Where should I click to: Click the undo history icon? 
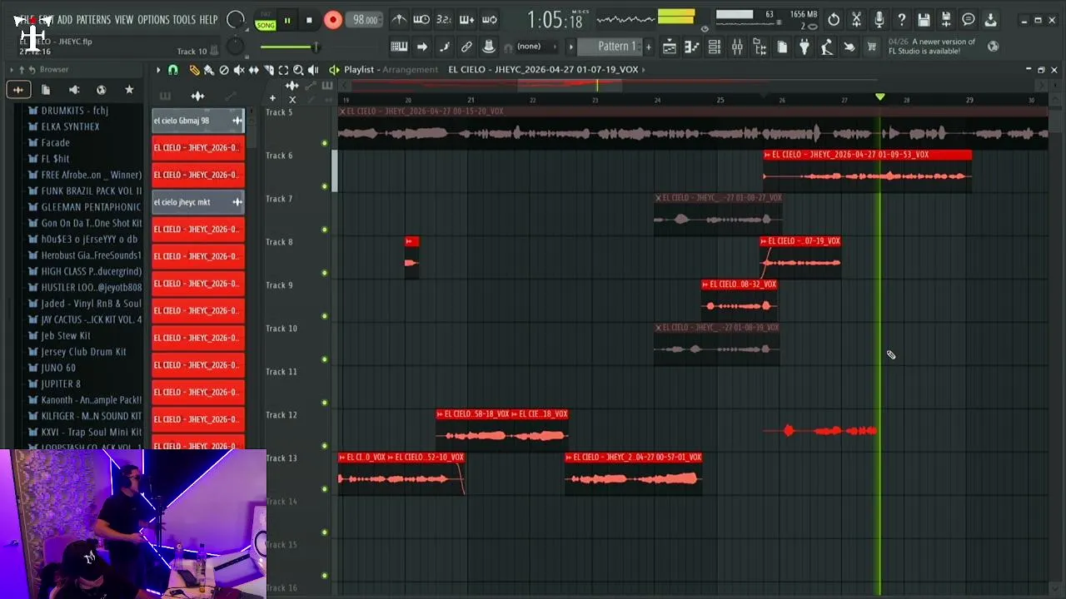(x=834, y=20)
